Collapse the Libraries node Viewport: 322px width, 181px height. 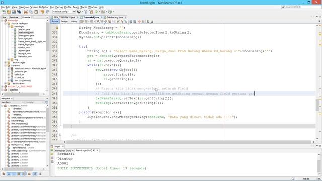point(6,66)
